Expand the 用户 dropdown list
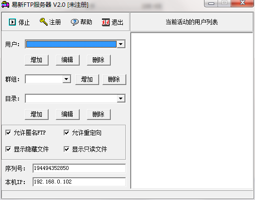This screenshot has width=255, height=200. pos(121,44)
